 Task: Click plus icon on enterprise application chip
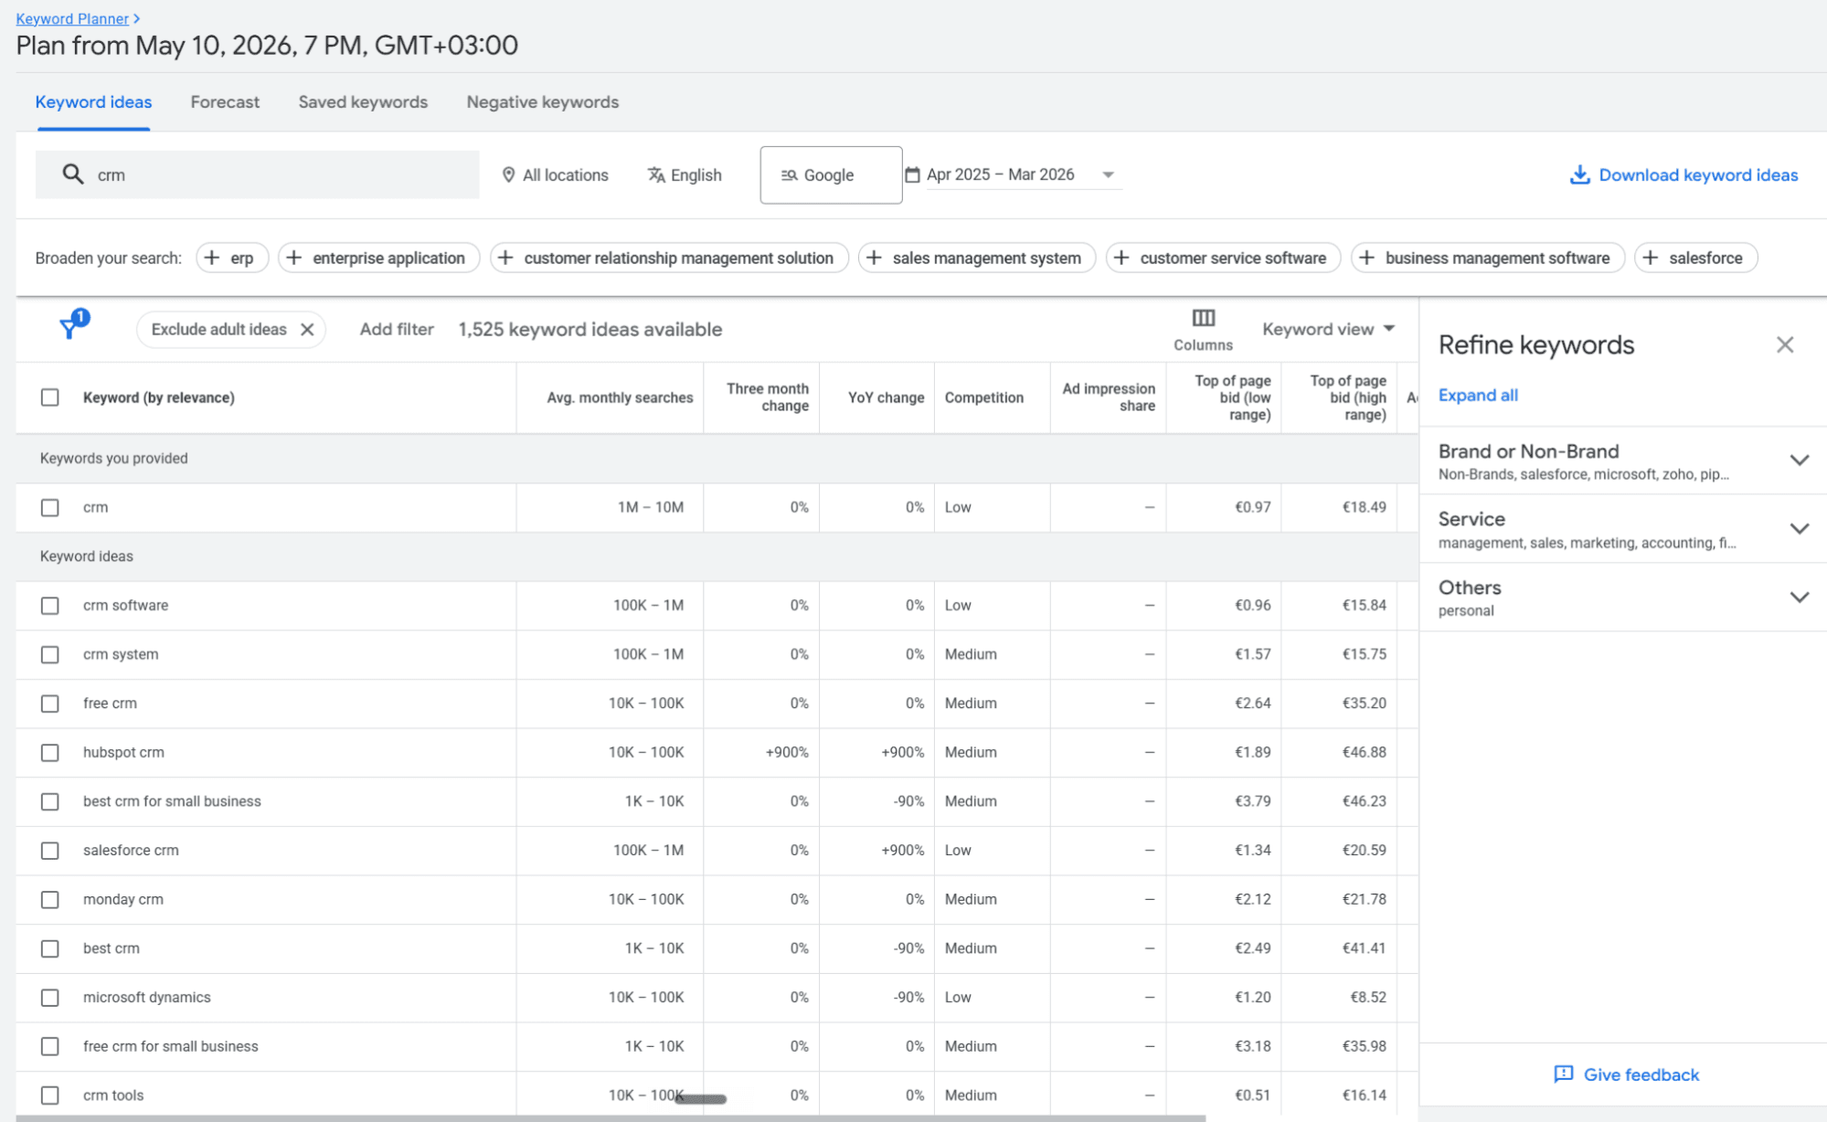[294, 258]
